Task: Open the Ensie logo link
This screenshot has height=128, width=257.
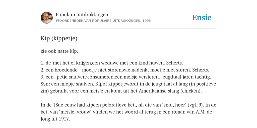Action: pyautogui.click(x=202, y=17)
